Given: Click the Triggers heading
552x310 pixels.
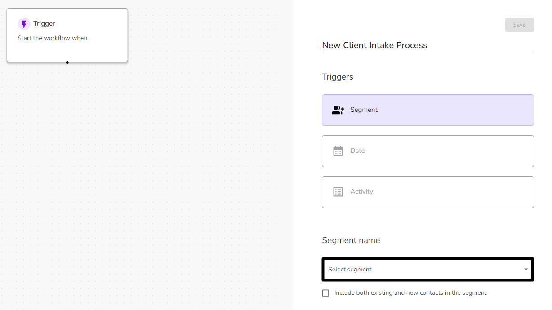Looking at the screenshot, I should click(x=338, y=77).
